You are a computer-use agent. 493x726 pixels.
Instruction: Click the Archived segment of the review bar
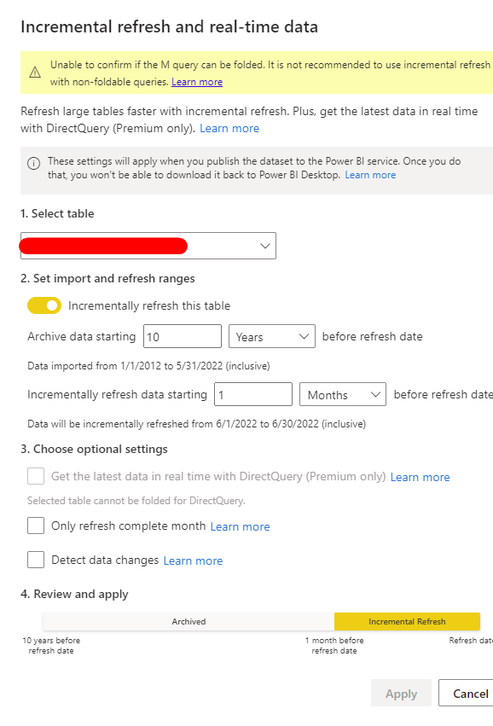(188, 621)
